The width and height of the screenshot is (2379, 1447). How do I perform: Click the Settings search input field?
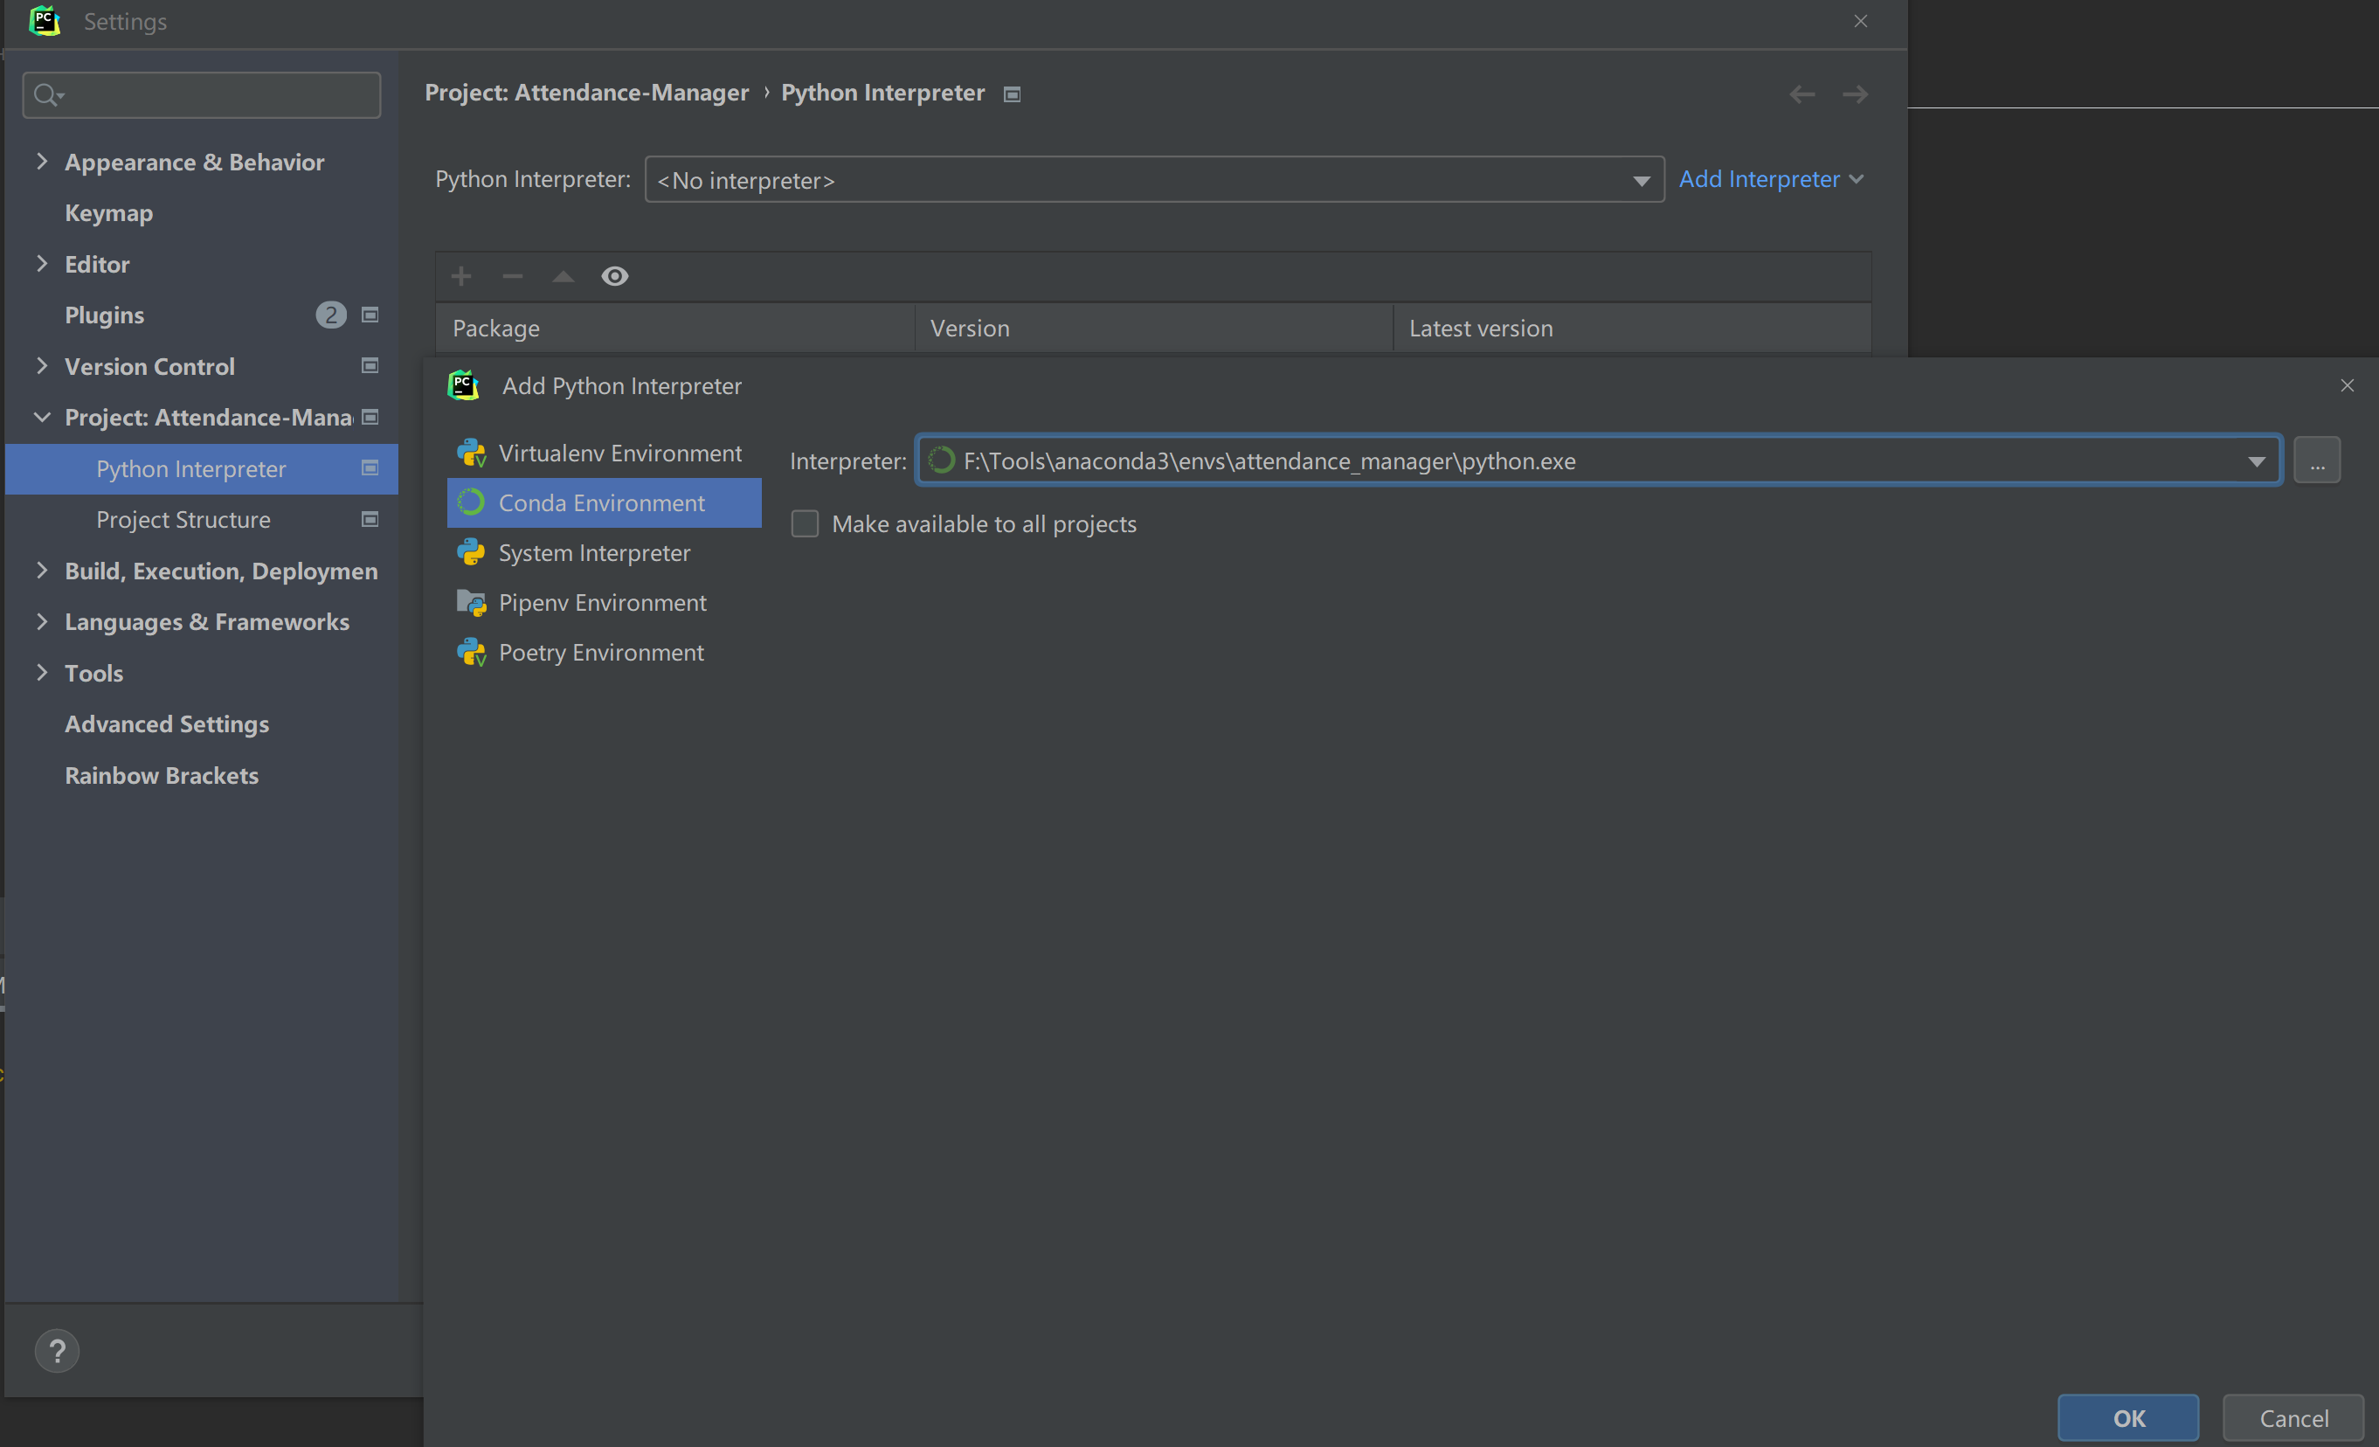click(212, 94)
